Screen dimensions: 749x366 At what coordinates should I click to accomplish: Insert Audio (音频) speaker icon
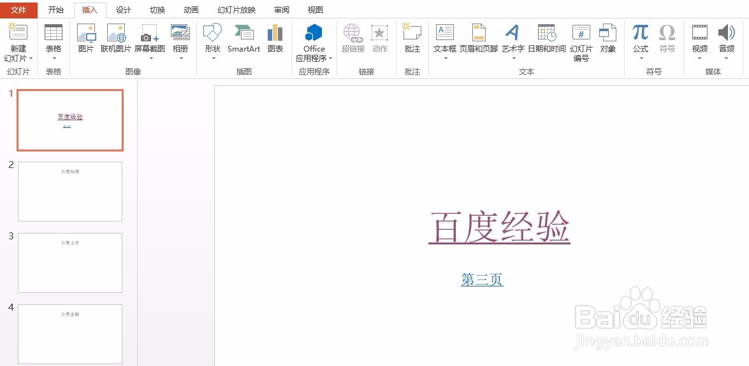tap(727, 32)
